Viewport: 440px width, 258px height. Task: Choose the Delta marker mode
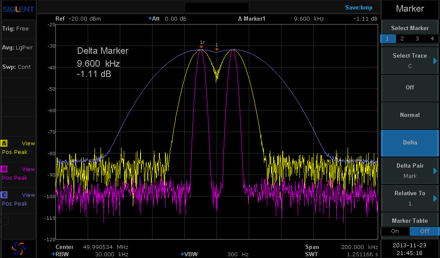tap(410, 142)
